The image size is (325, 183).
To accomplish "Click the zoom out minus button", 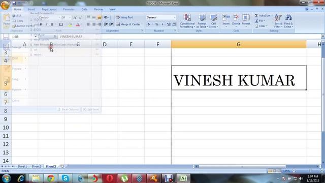I will [x=294, y=171].
